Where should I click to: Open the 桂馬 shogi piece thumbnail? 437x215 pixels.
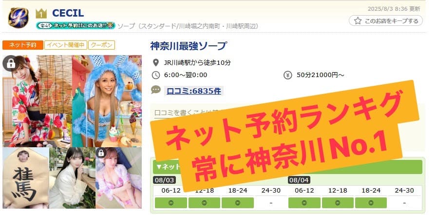(x=26, y=178)
